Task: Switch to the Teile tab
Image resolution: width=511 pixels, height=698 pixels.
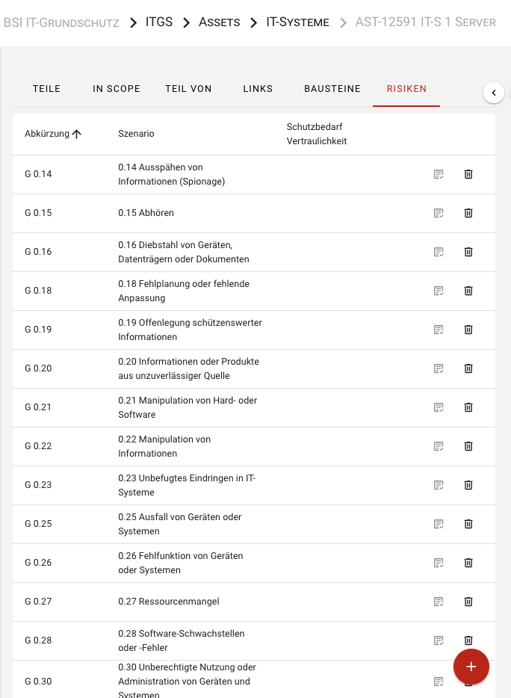Action: [46, 89]
